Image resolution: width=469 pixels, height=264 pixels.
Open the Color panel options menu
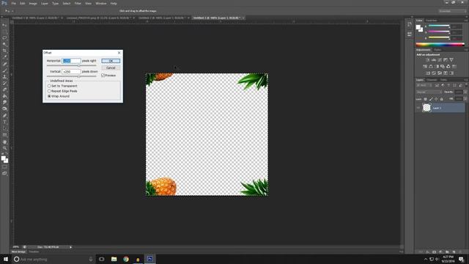(x=466, y=21)
